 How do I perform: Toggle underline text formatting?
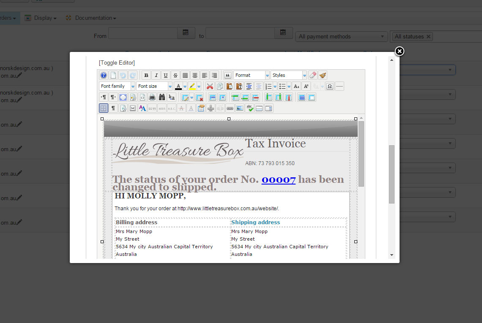(x=166, y=76)
